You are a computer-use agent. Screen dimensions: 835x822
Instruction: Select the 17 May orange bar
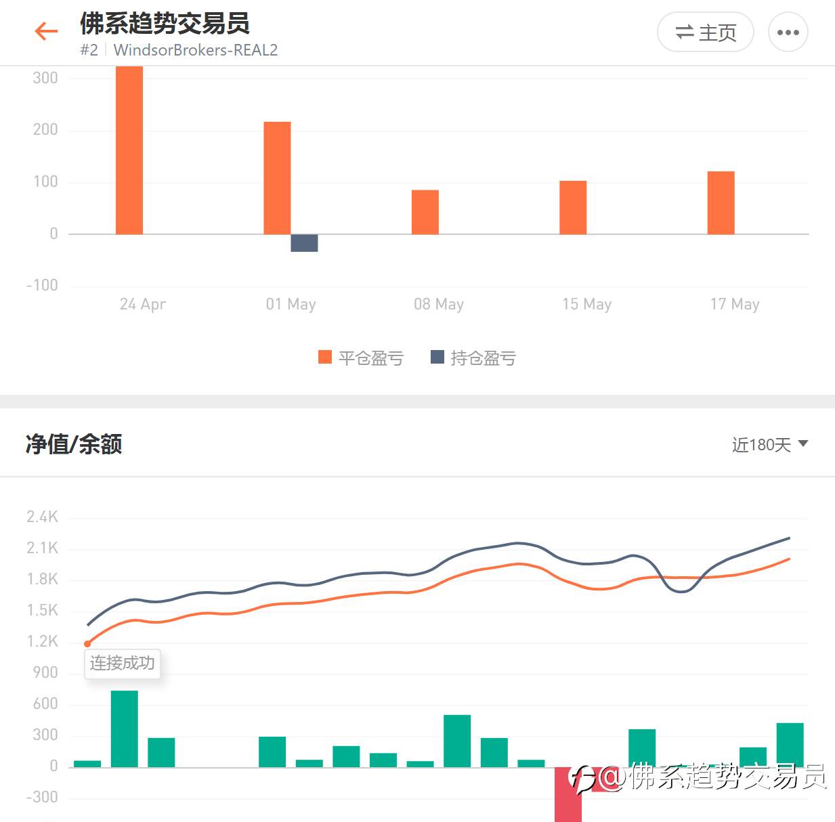[x=721, y=202]
